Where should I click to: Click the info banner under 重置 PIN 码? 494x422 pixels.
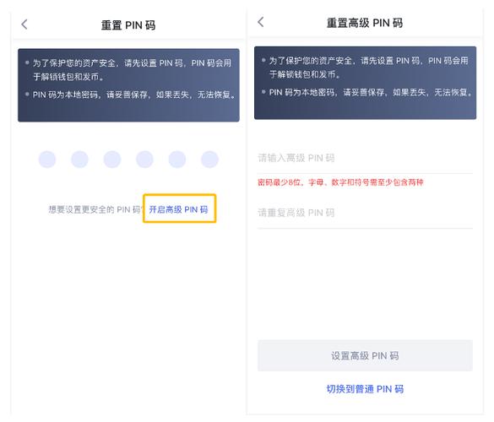128,85
